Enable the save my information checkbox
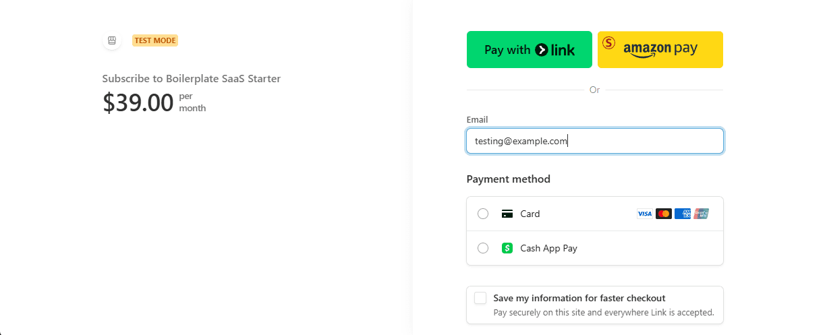Viewport: 825px width, 335px height. [480, 298]
